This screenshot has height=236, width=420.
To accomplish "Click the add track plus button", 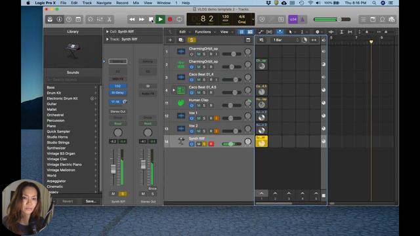I will pyautogui.click(x=170, y=40).
